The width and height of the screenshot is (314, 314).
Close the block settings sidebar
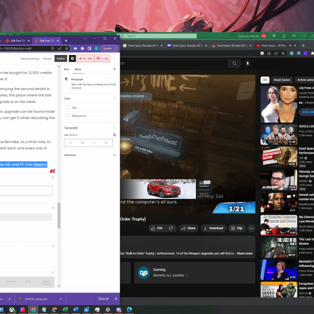click(x=115, y=69)
